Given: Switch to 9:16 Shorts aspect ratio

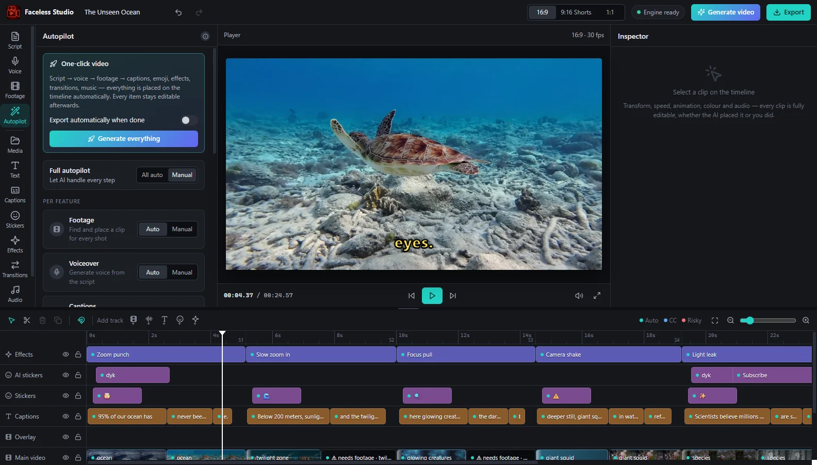Looking at the screenshot, I should click(x=576, y=12).
